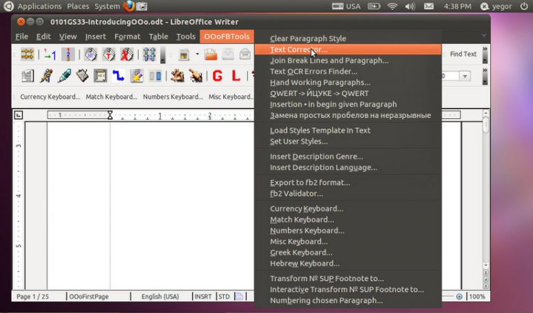The width and height of the screenshot is (533, 313).
Task: Click the red L icon
Action: pyautogui.click(x=235, y=76)
